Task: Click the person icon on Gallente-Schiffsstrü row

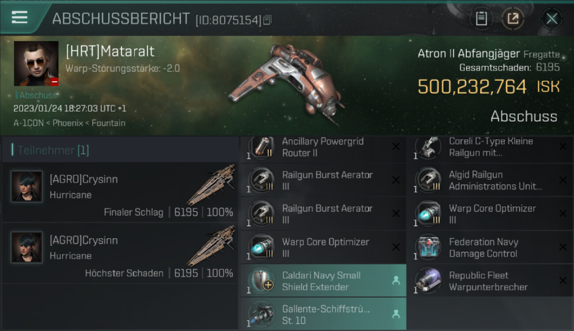Action: tap(396, 314)
